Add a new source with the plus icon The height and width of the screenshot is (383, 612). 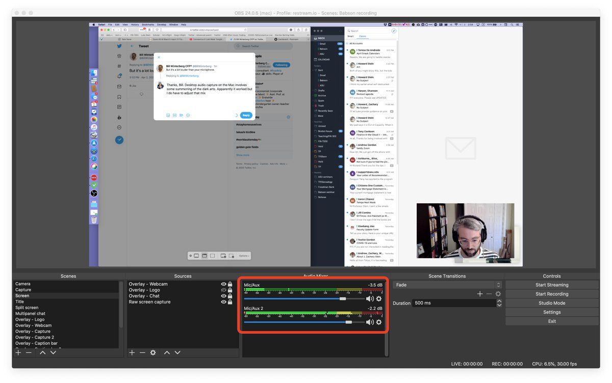(x=132, y=352)
